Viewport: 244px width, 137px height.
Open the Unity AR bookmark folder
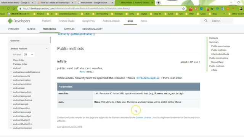[156, 14]
